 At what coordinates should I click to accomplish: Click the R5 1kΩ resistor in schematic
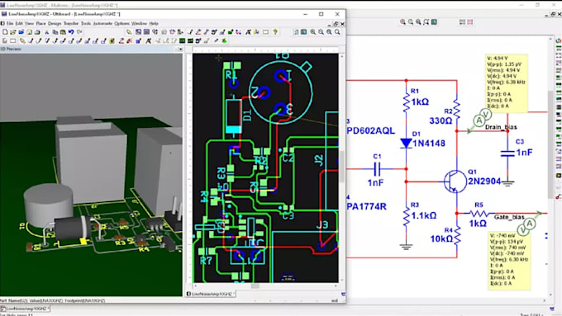click(479, 214)
